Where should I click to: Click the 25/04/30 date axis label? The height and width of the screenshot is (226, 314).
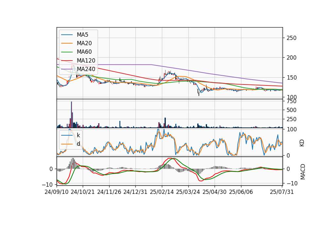point(215,192)
